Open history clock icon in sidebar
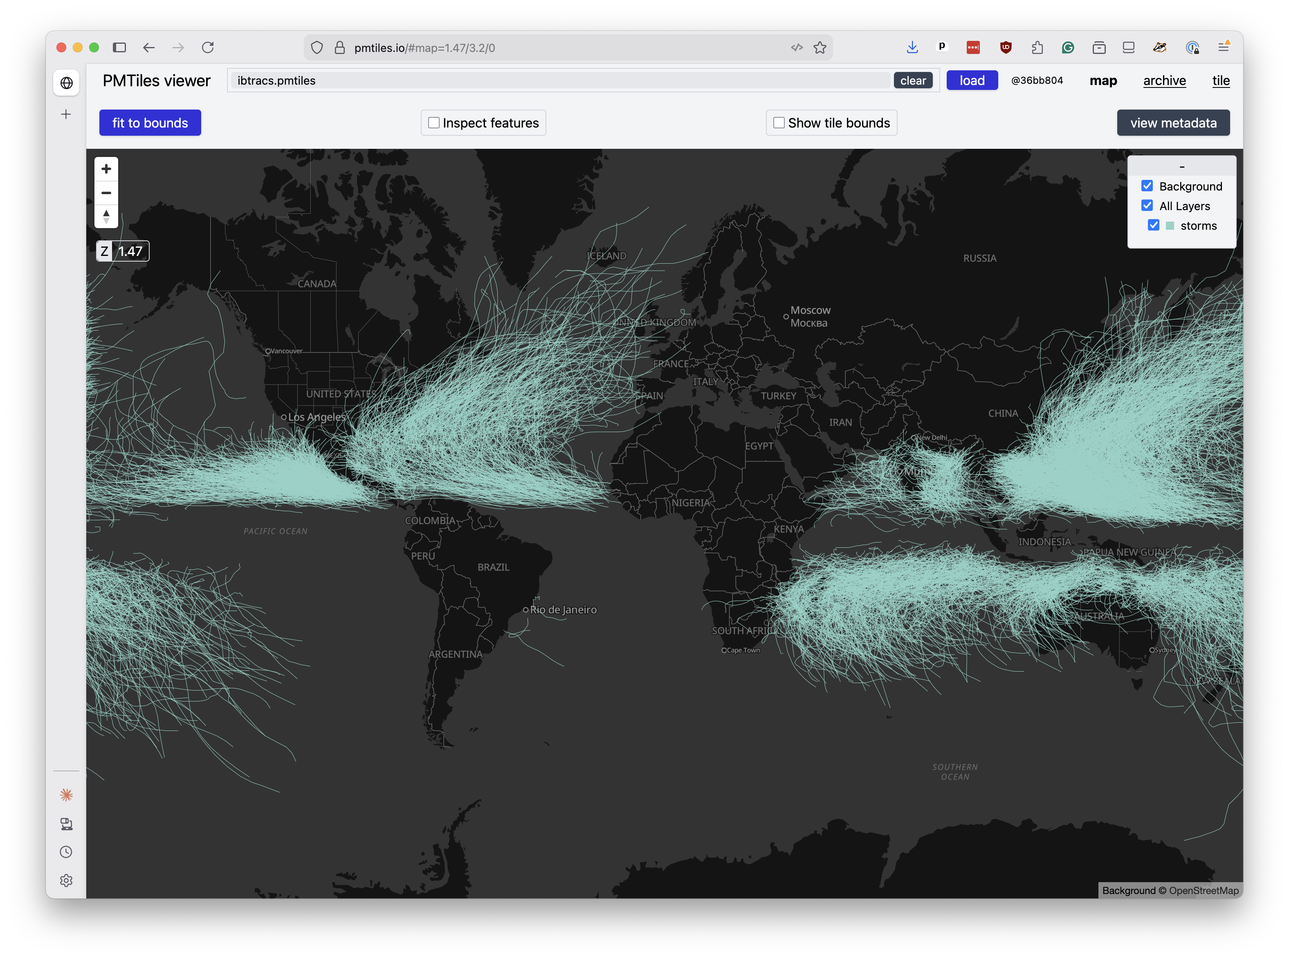The image size is (1289, 959). (66, 851)
